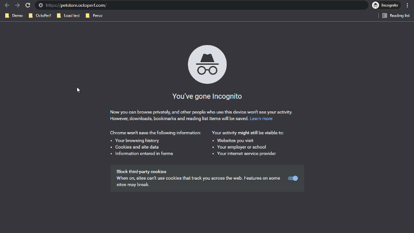Image resolution: width=414 pixels, height=233 pixels.
Task: Open the Reading list panel
Action: coord(396,16)
